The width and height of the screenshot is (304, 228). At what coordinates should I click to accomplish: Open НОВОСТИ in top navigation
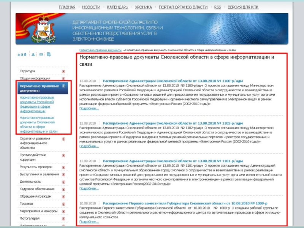point(91,7)
